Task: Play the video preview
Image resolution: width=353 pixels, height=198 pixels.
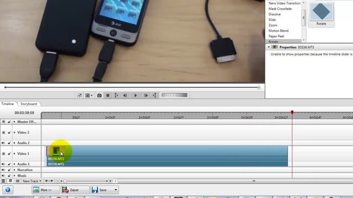Action: pos(136,95)
